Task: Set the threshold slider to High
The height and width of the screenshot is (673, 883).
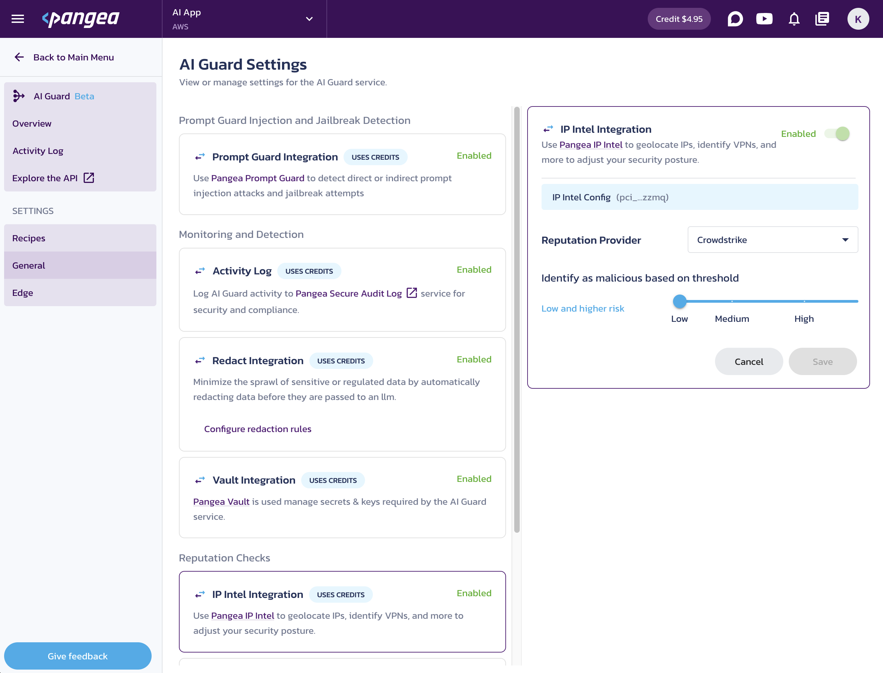Action: point(804,301)
